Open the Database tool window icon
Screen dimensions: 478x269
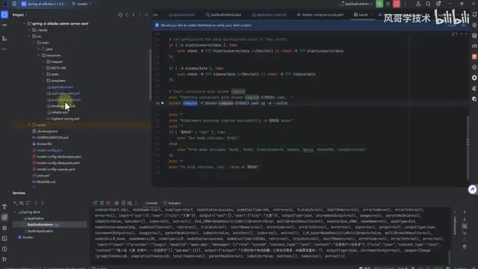[474, 36]
